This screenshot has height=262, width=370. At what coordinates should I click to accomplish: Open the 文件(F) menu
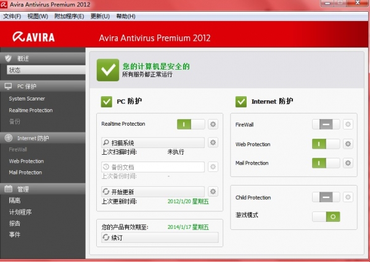12,16
